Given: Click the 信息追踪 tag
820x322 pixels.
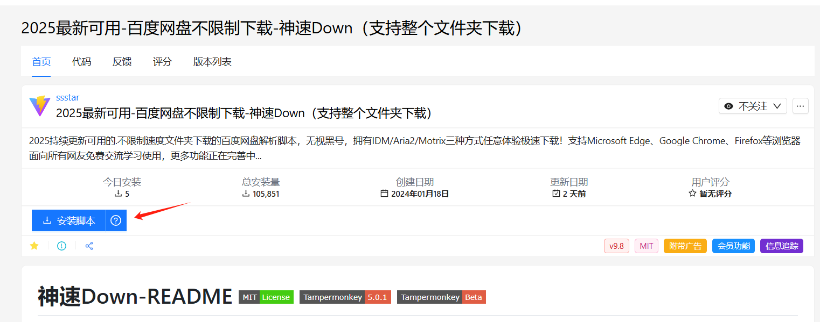Looking at the screenshot, I should (782, 246).
